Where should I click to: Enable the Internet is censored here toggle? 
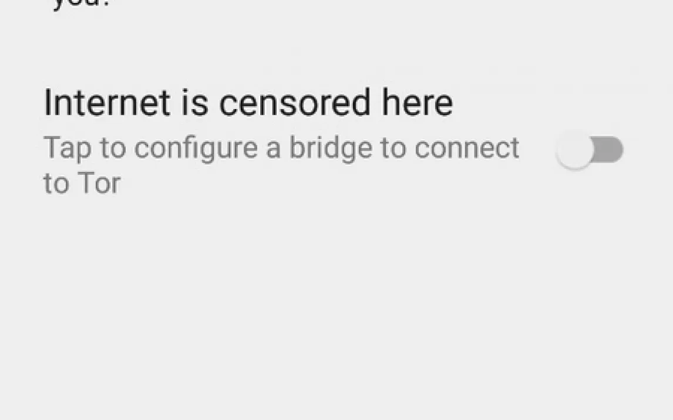[x=589, y=150]
